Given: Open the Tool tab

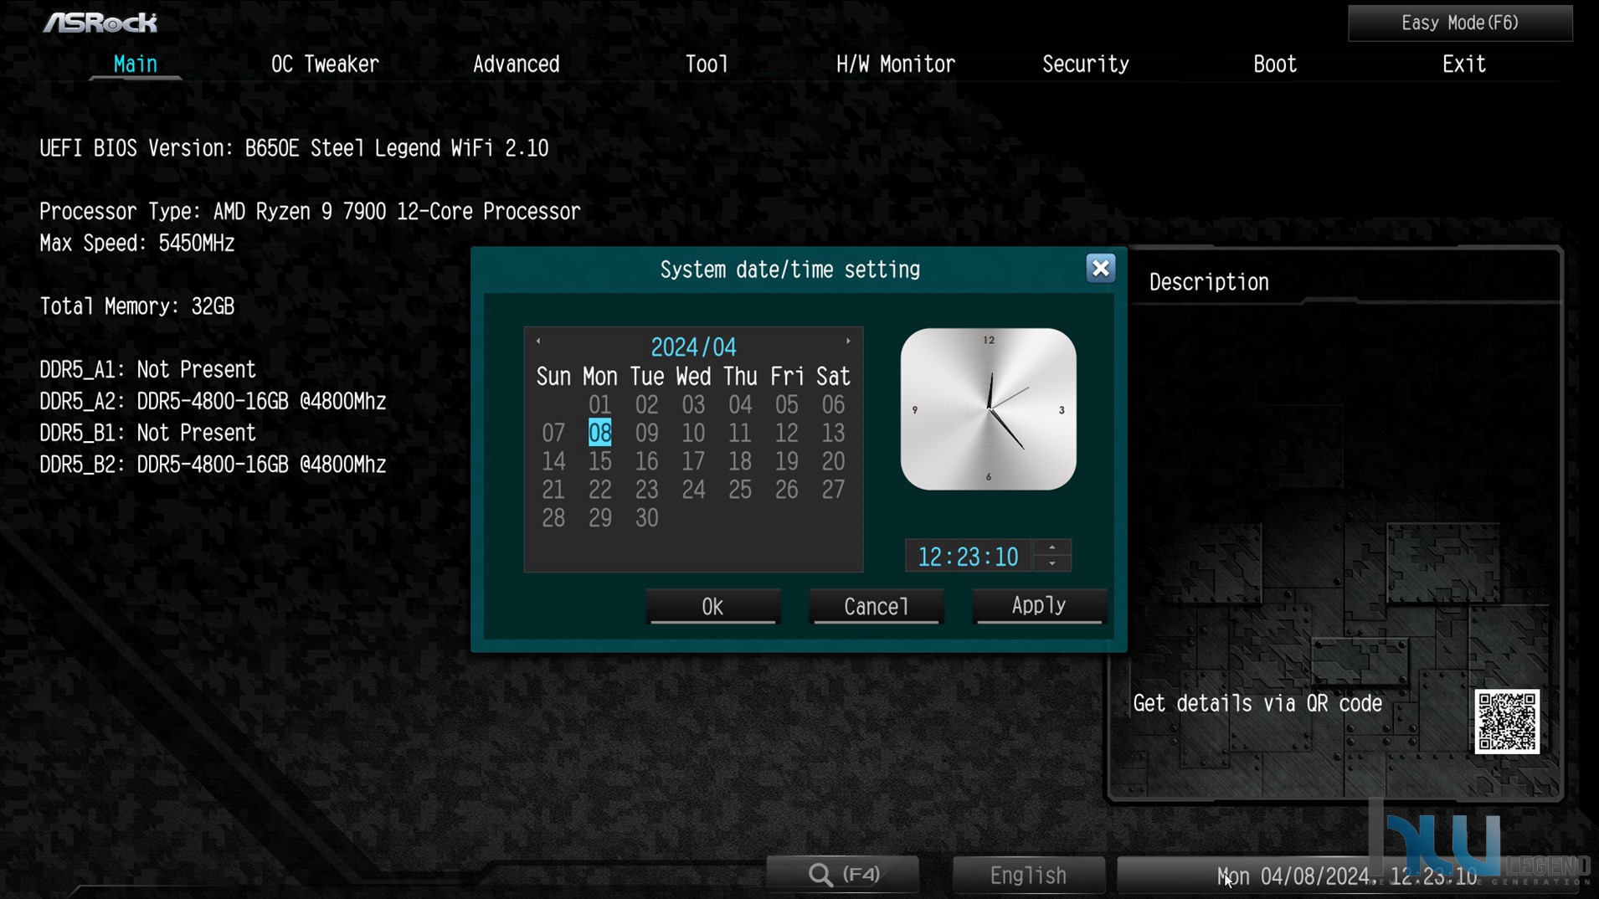Looking at the screenshot, I should point(707,64).
